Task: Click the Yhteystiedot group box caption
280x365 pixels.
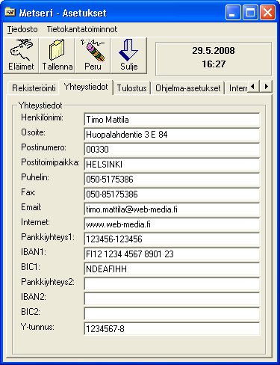Action: (40, 105)
